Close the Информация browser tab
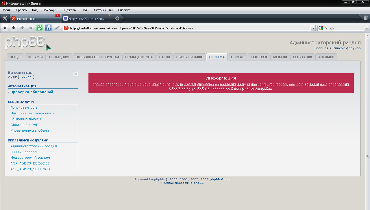 tap(58, 16)
